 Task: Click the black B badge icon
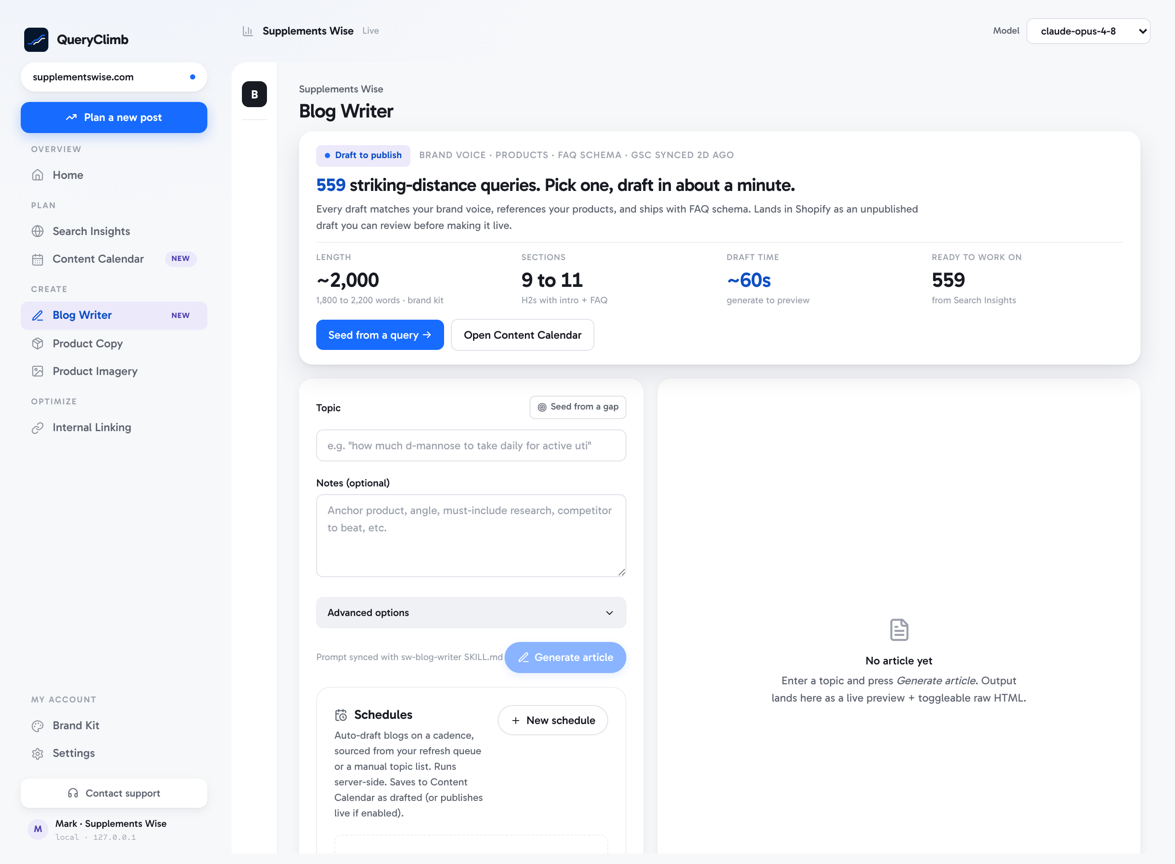tap(255, 94)
